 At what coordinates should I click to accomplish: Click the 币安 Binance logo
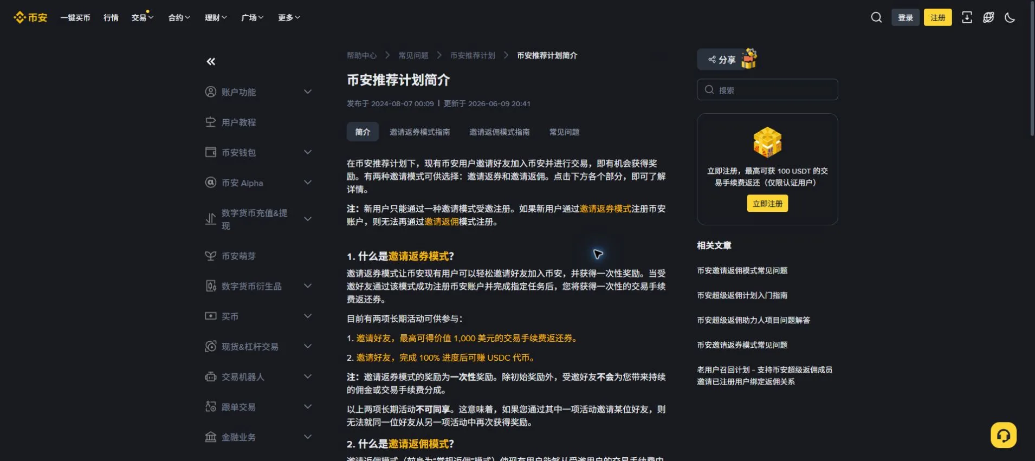coord(30,17)
